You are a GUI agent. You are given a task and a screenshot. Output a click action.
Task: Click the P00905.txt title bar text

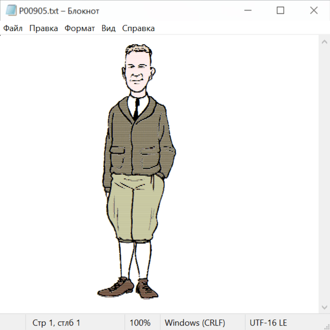(59, 11)
